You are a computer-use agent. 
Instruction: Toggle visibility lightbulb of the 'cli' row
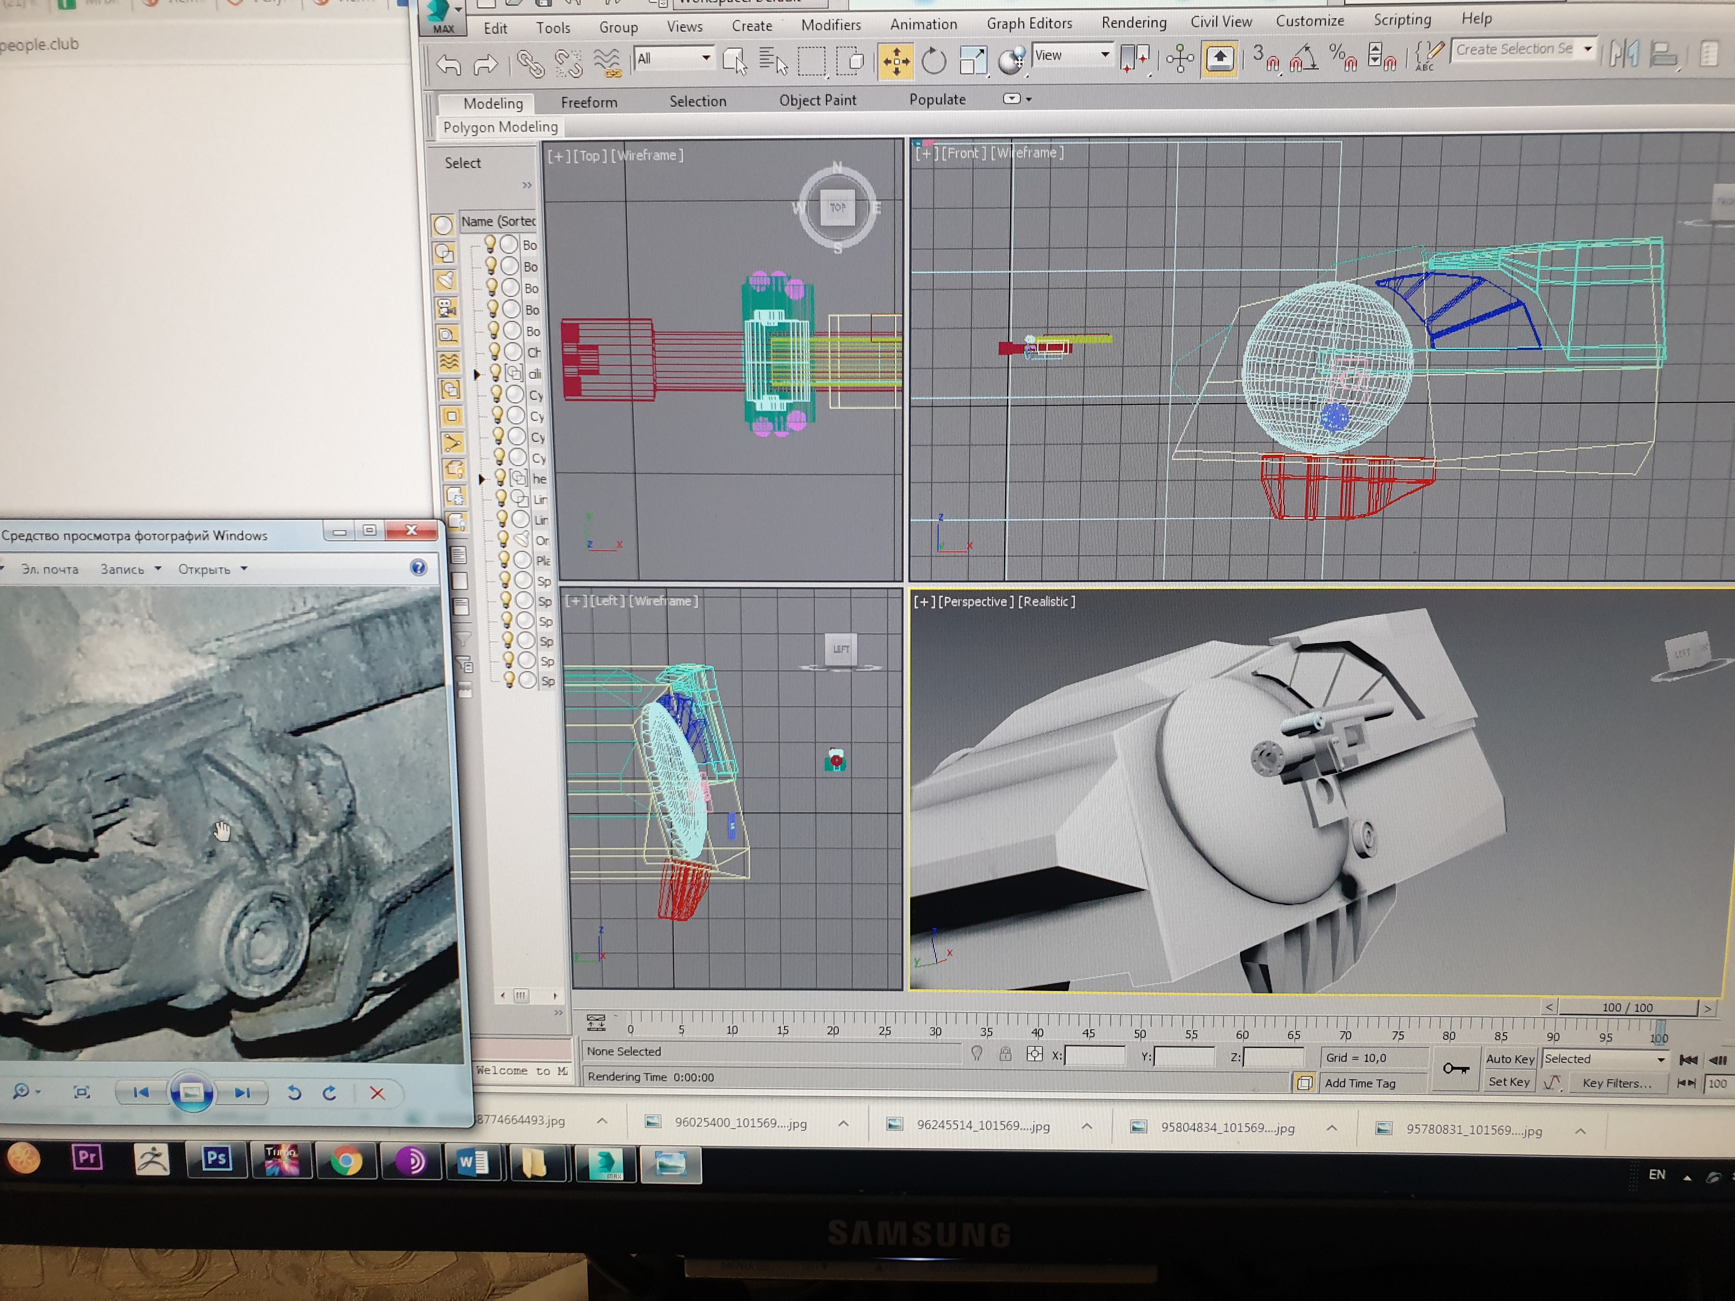coord(495,373)
